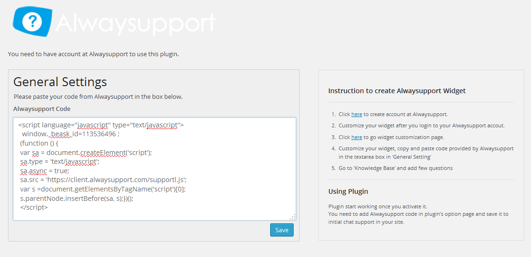The width and height of the screenshot is (531, 257).
Task: Click step 2 'Customize your widget after you login'
Action: pos(422,125)
